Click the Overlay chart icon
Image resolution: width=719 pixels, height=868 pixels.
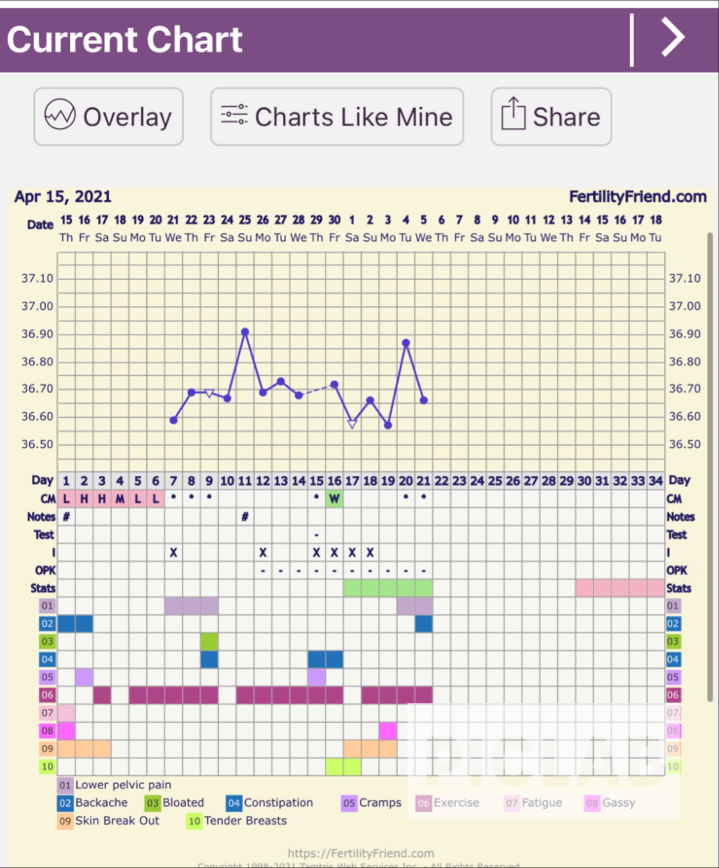pyautogui.click(x=60, y=115)
